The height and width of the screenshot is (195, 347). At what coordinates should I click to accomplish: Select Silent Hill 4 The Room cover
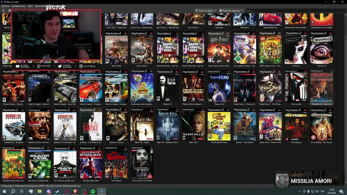point(142,162)
